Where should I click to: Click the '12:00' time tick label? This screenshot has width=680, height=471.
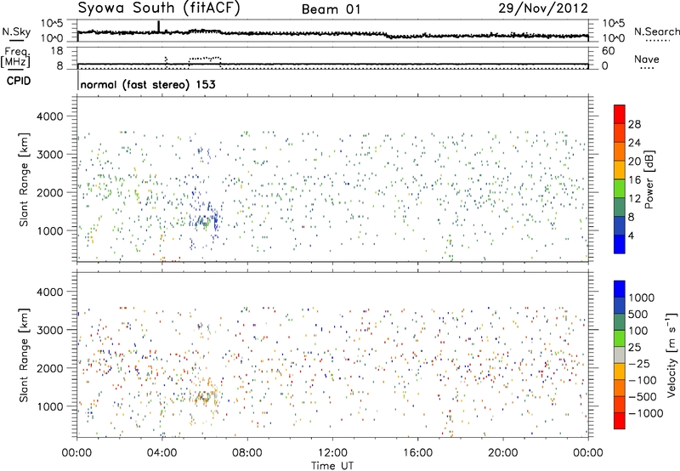coord(332,453)
